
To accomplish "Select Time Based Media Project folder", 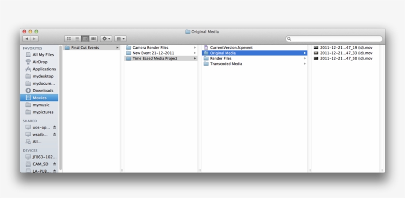I will pos(161,59).
